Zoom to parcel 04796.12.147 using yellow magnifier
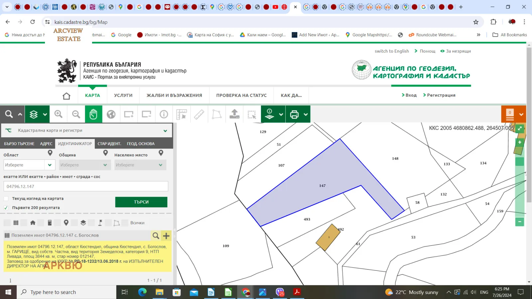Viewport: 532px width, 299px height. [156, 236]
